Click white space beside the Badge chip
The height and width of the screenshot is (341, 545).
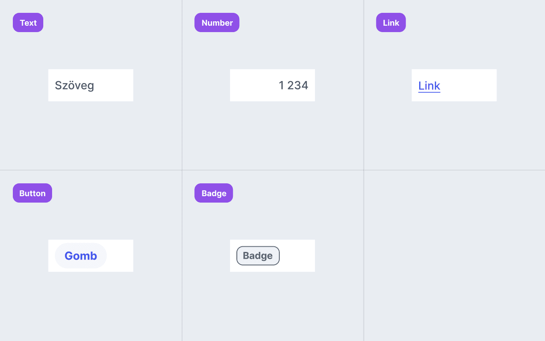click(297, 256)
